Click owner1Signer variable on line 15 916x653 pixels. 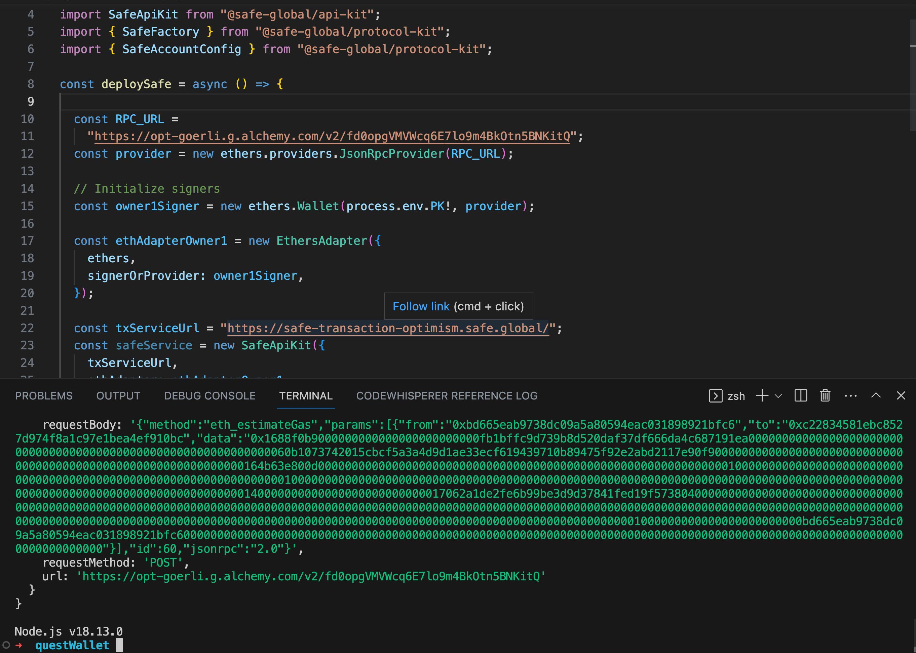[x=157, y=206]
